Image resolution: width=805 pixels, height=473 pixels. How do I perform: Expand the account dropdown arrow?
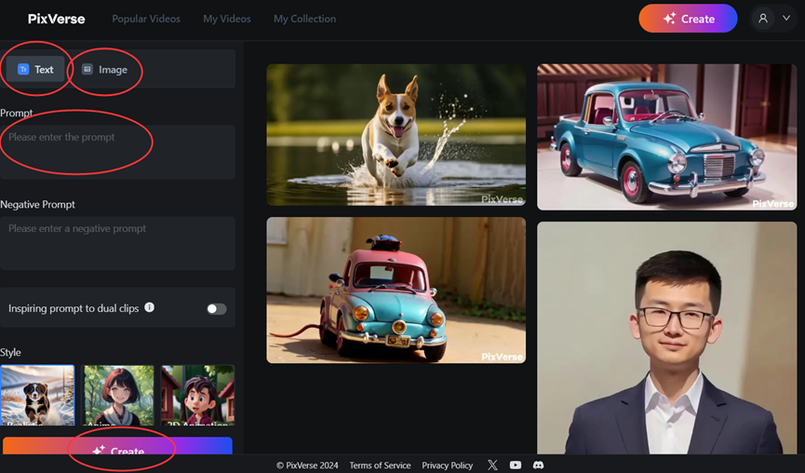786,19
